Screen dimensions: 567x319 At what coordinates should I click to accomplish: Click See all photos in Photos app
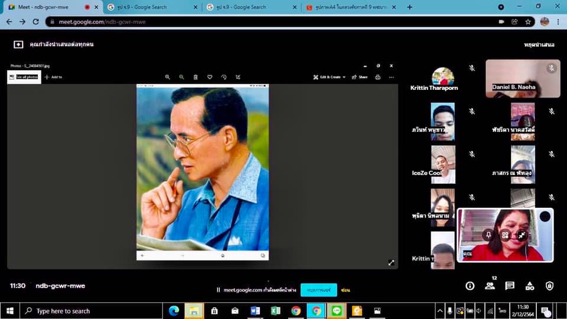pos(24,77)
